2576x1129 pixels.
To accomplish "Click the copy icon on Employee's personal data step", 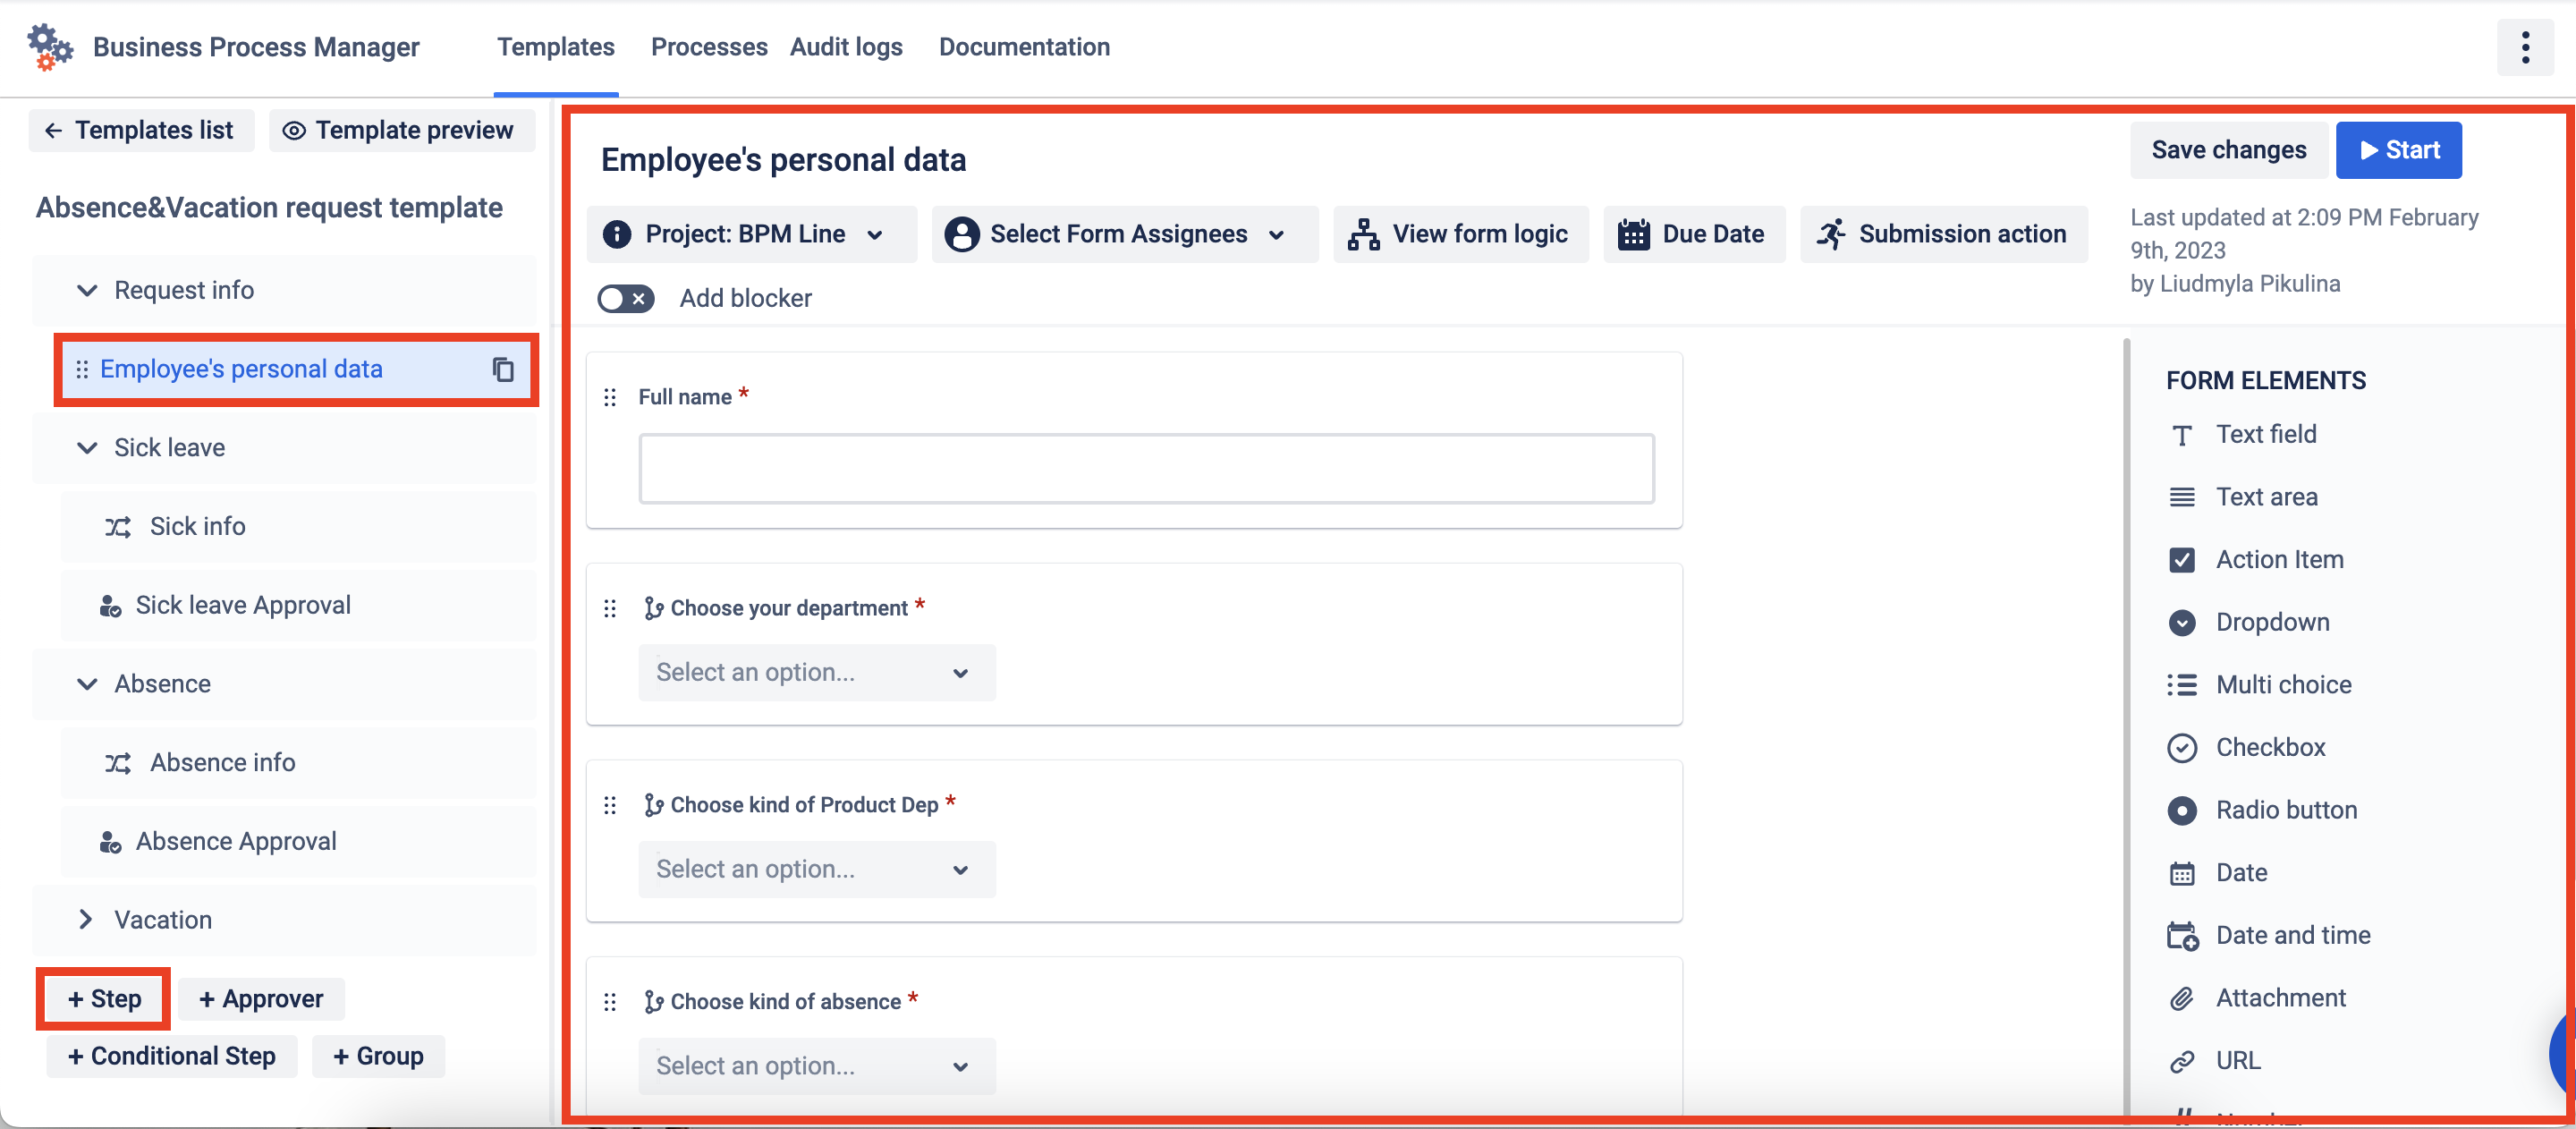I will 503,369.
